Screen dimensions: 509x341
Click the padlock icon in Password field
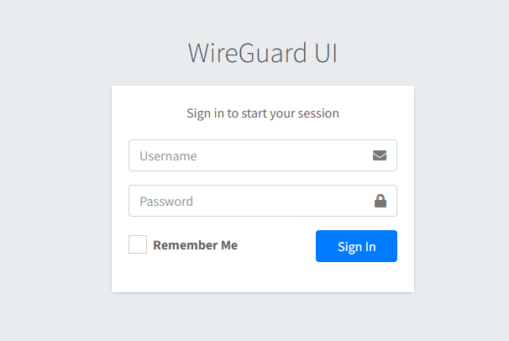tap(380, 201)
